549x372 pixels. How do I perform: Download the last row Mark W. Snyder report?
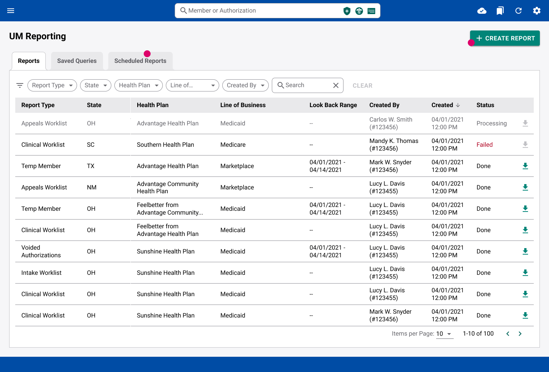coord(525,316)
